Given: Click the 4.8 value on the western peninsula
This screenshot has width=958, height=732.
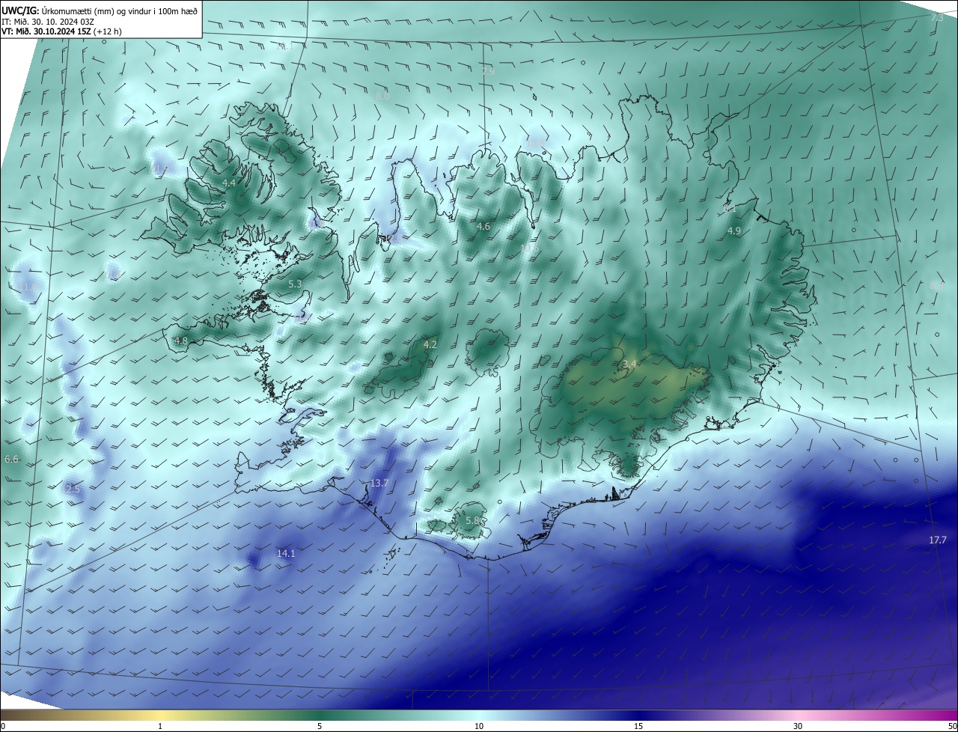Looking at the screenshot, I should coord(181,341).
